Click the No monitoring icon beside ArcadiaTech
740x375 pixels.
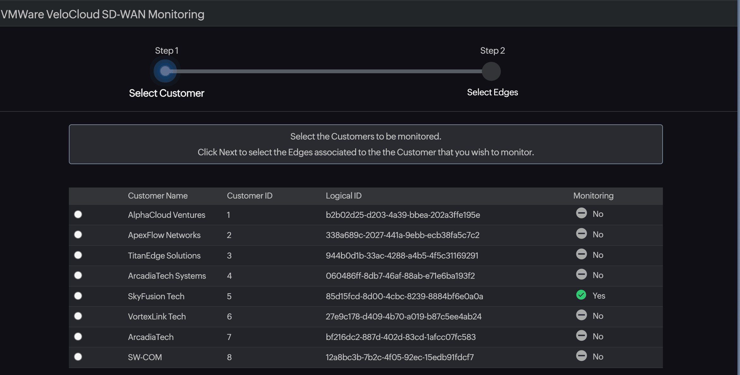(582, 336)
